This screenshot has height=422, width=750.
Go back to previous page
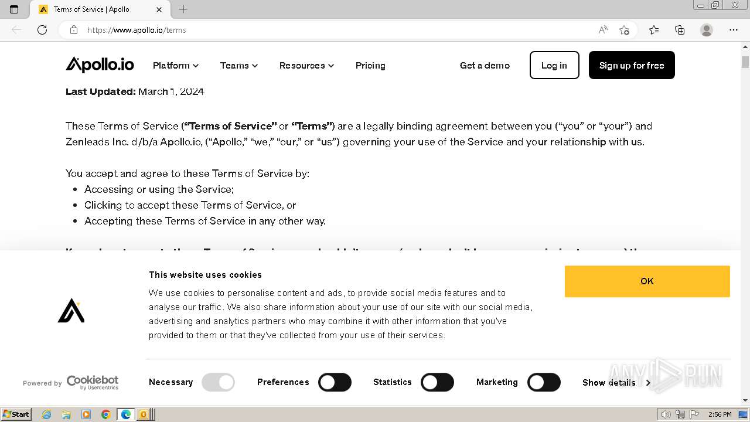click(x=16, y=30)
